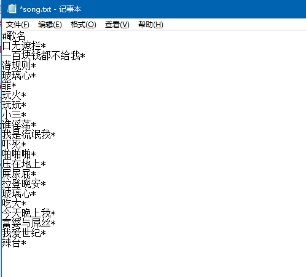The image size is (306, 277).
Task: Place cursor after 我是流氓我* line
Action: [55, 135]
